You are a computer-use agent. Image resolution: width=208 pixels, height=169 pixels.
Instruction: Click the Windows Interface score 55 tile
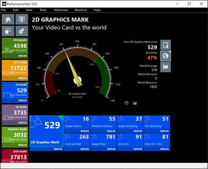coord(104,122)
